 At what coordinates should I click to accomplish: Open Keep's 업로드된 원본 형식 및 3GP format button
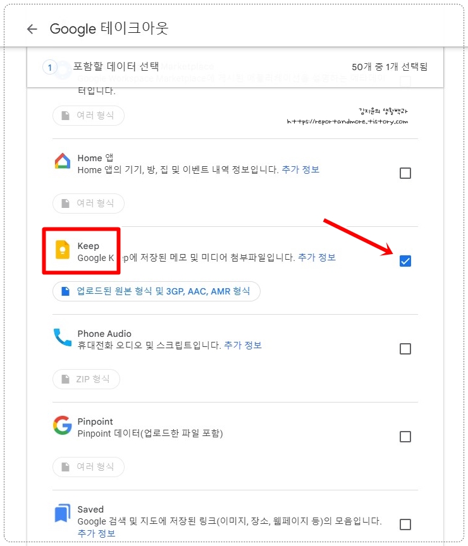(156, 291)
